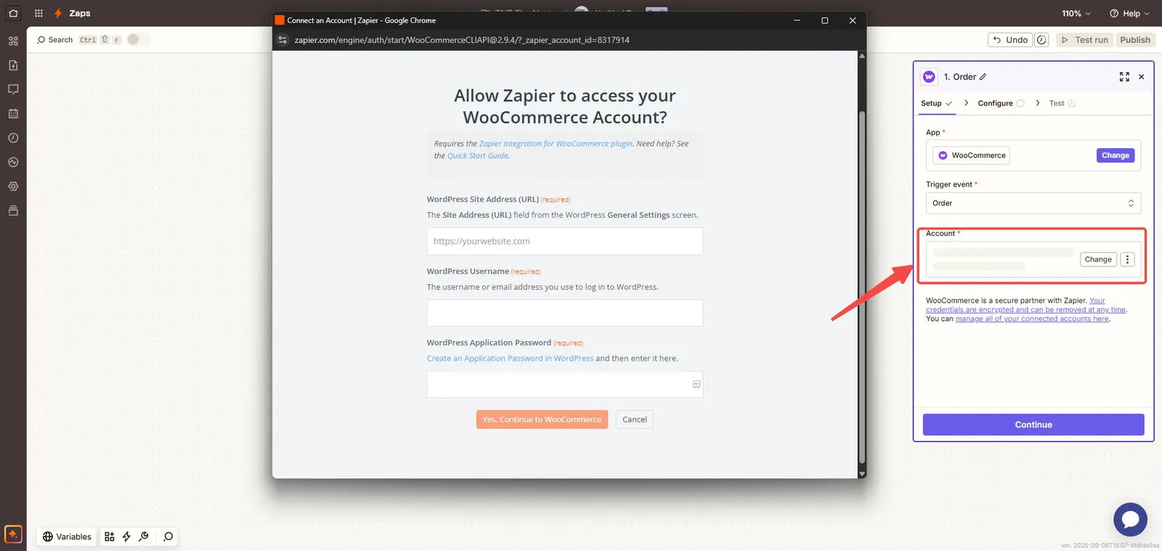Expand the Help menu dropdown
The height and width of the screenshot is (551, 1162).
pyautogui.click(x=1129, y=13)
